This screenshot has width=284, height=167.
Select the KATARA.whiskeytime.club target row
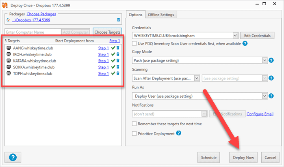63,61
